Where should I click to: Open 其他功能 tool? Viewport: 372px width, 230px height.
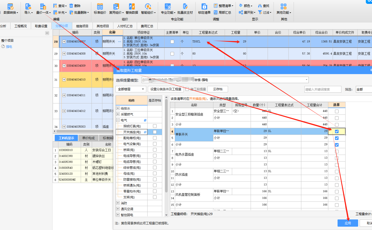coord(284,9)
